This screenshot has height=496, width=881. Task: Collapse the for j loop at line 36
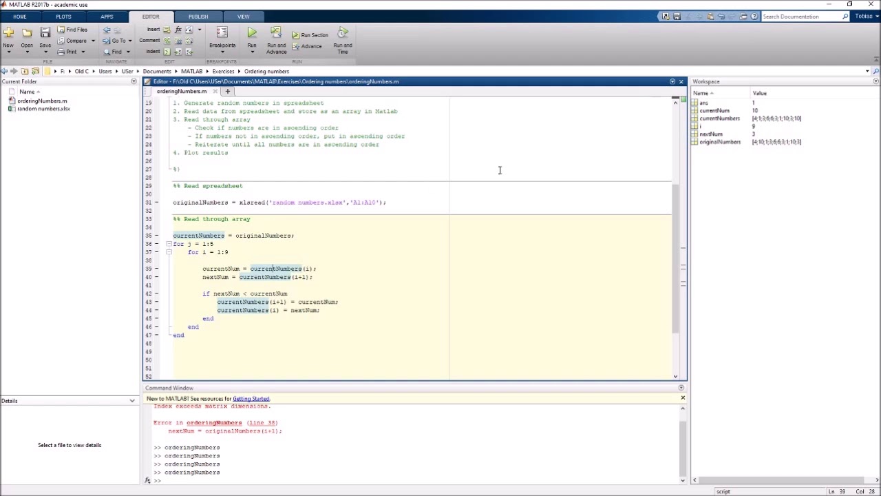click(x=169, y=244)
